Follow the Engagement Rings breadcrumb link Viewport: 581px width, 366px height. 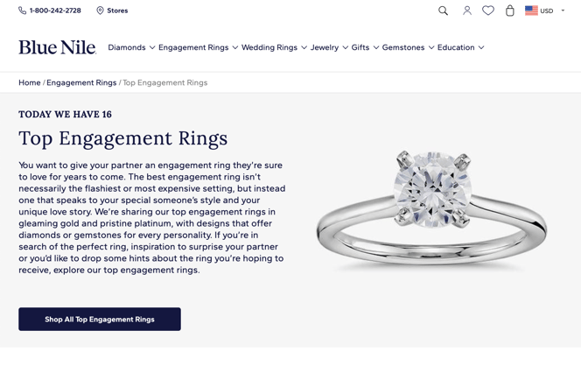(x=81, y=82)
